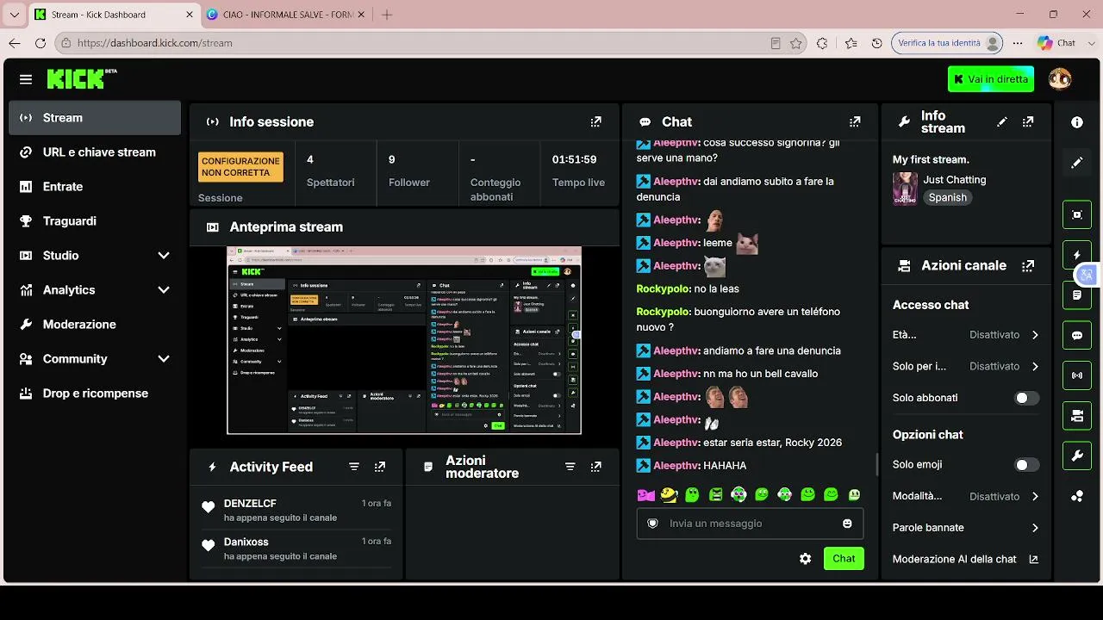
Task: Pop out the Activity Feed panel
Action: pos(380,467)
